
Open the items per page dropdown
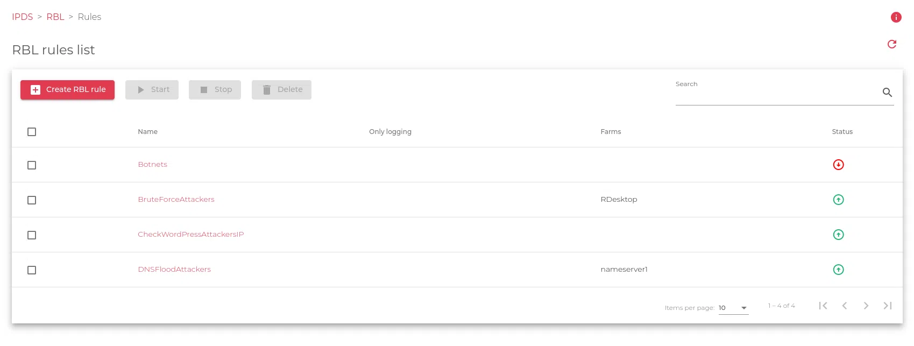coord(733,308)
